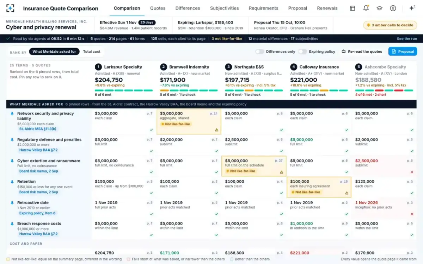This screenshot has width=423, height=264.
Task: Click the 3 amber cells to decide pill
Action: pyautogui.click(x=390, y=25)
